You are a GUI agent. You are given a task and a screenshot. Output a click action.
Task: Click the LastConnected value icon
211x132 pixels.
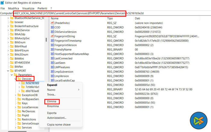52,58
